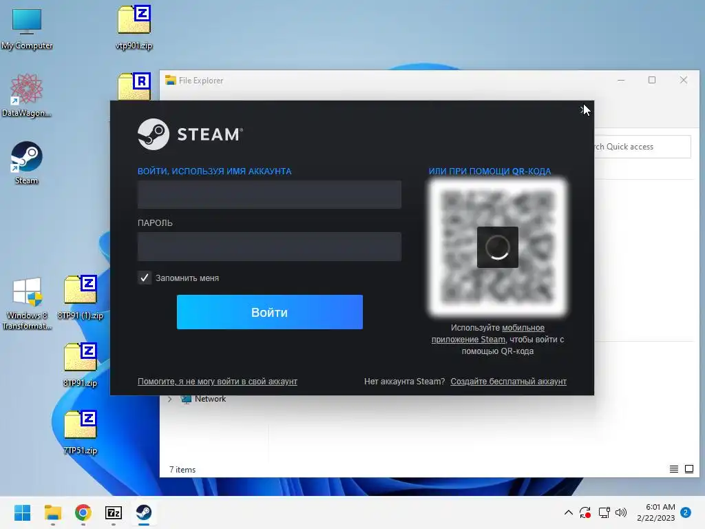Open My Computer desktop icon
This screenshot has width=705, height=529.
pos(27,29)
